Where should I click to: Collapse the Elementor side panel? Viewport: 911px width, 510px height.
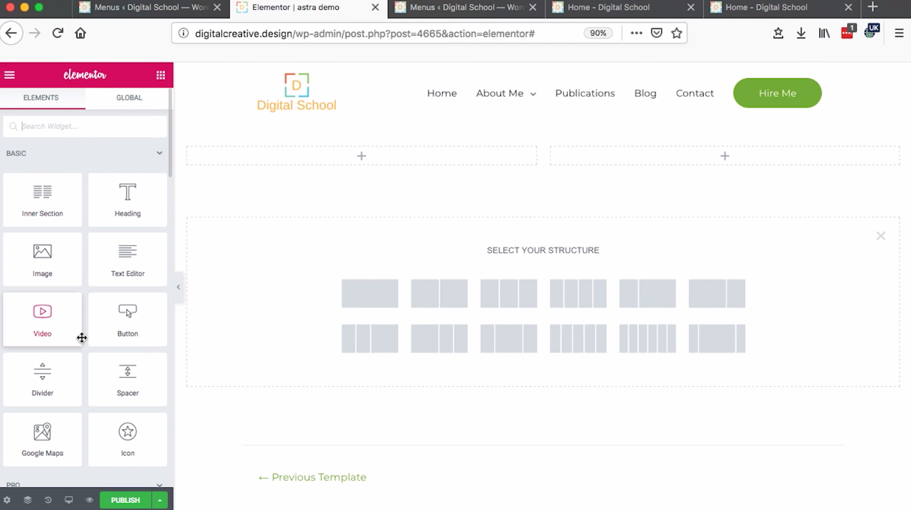point(178,287)
